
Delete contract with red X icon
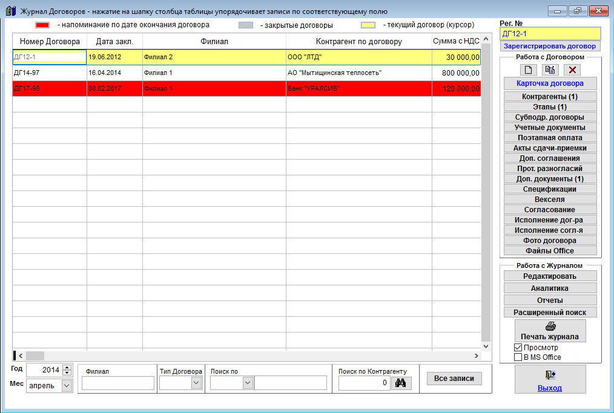point(572,70)
